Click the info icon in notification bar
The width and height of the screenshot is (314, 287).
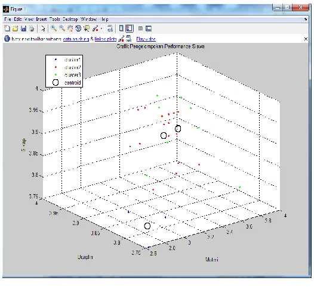(7, 39)
